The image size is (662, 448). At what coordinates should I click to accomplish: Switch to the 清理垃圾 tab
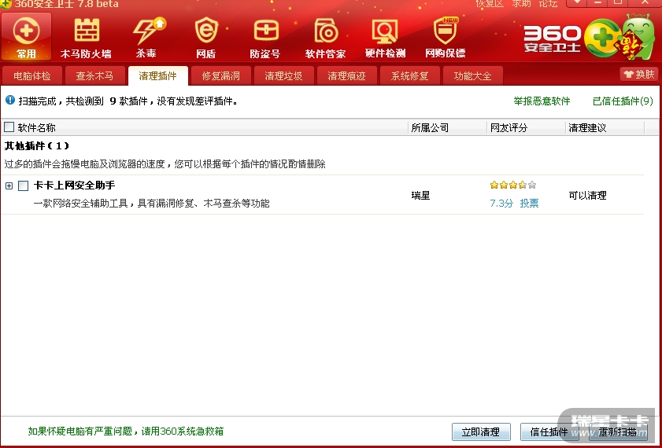tap(283, 76)
